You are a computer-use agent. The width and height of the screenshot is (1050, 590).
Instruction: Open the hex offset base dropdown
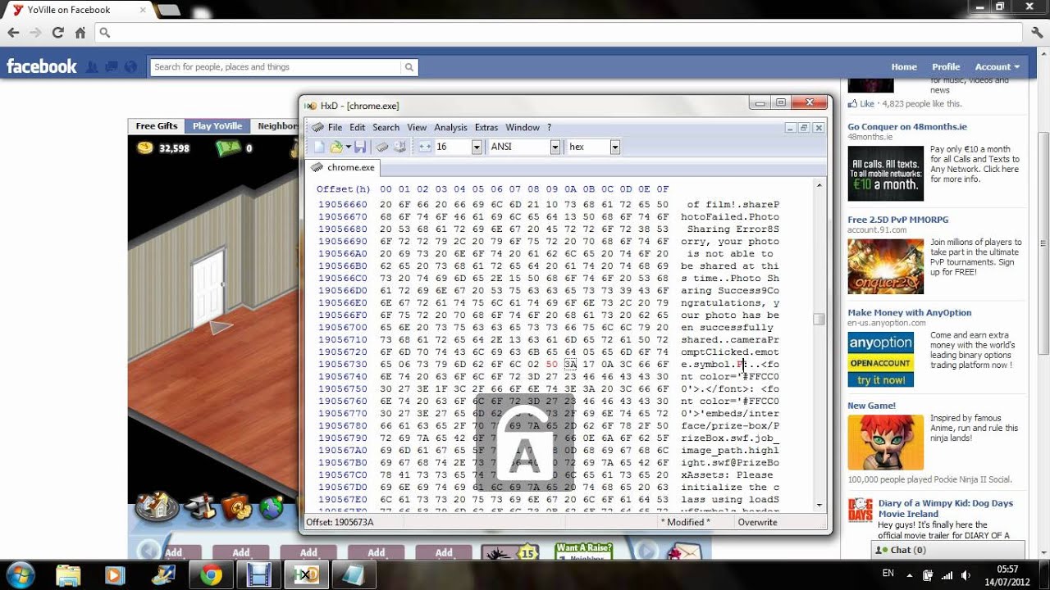point(614,147)
